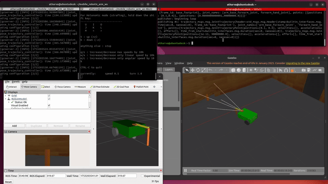Toggle the Visual Enabled checkbox

point(49,105)
